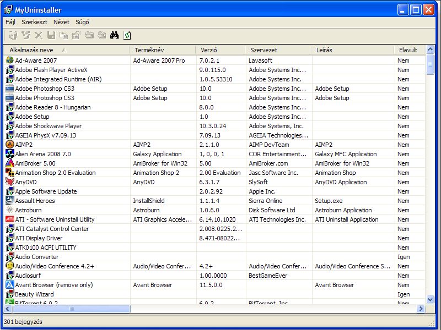Click the AnyDVD fox icon

(x=10, y=182)
